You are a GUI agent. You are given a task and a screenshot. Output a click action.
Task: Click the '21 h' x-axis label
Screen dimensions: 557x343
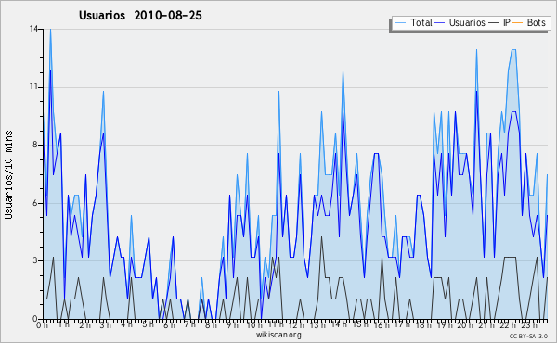pyautogui.click(x=486, y=324)
